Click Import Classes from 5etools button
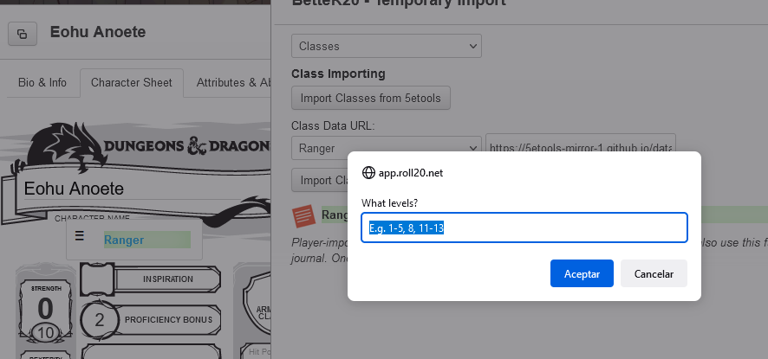 coord(371,98)
